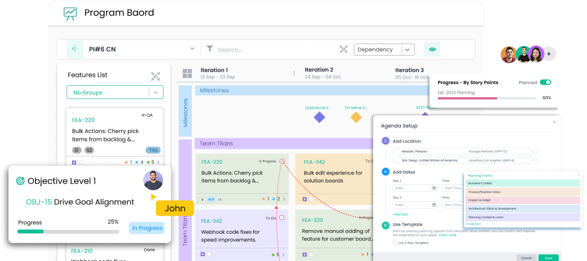Click Add Location purple pin icon
The image size is (587, 261).
[x=386, y=141]
